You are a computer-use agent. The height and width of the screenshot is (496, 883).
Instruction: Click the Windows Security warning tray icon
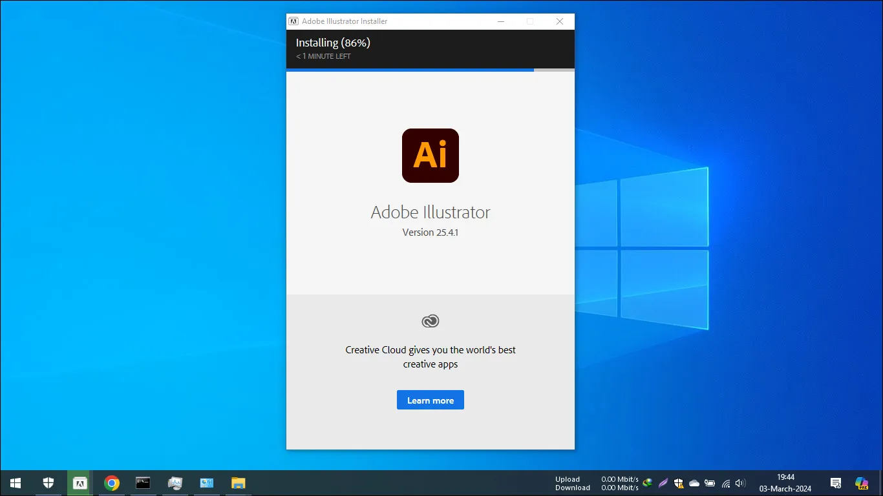[678, 483]
